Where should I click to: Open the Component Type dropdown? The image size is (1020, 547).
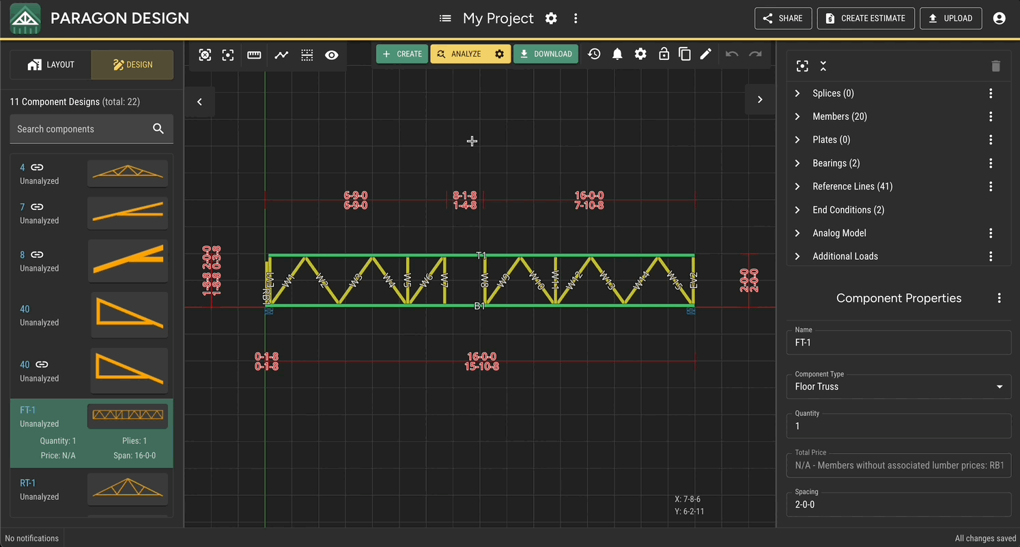898,386
